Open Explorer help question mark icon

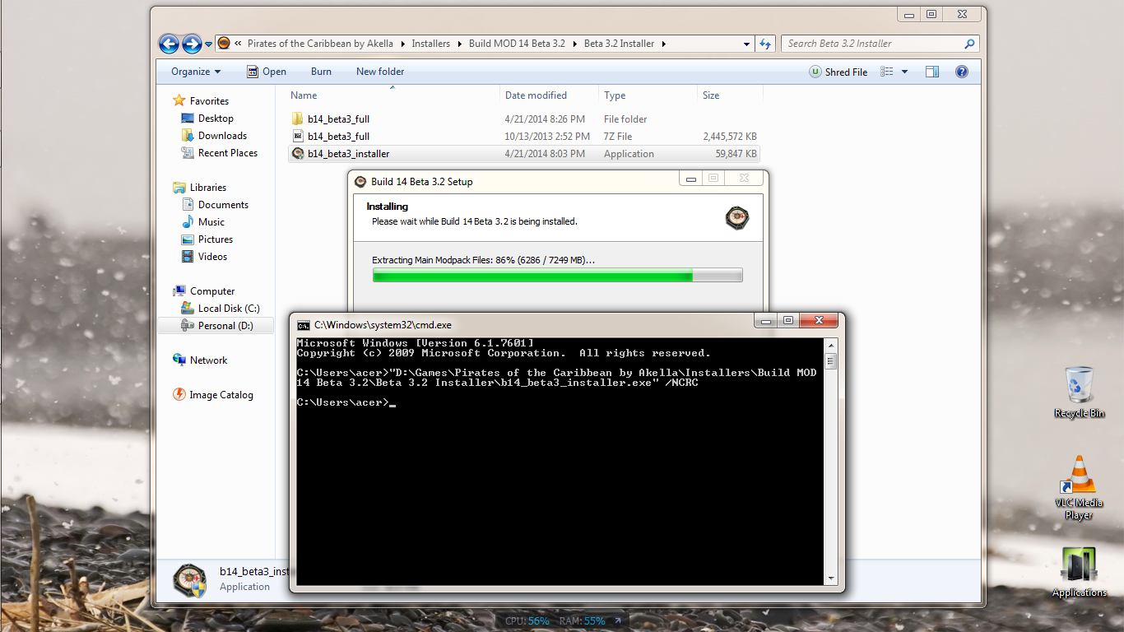tap(961, 72)
